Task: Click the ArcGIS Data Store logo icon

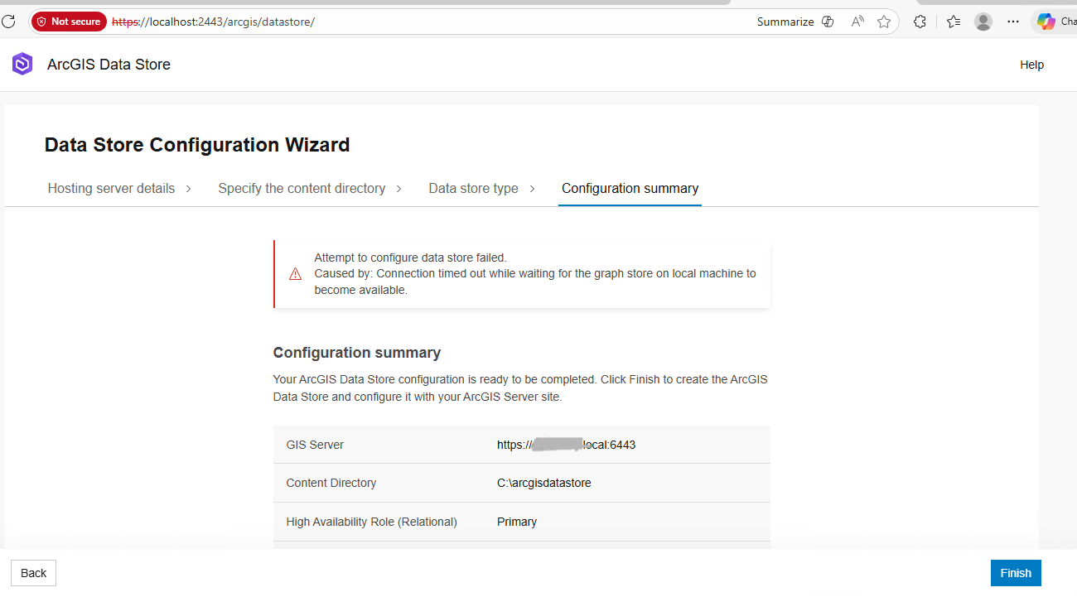Action: point(22,64)
